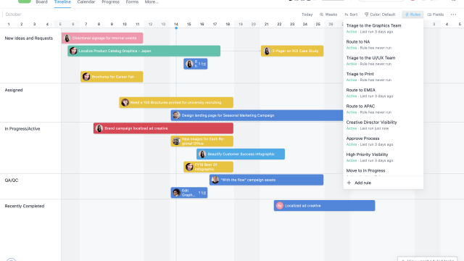
Task: Click the avatar on Brochures for Career Fair task
Action: click(86, 77)
